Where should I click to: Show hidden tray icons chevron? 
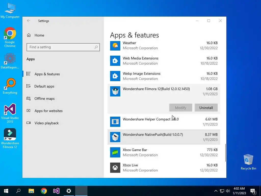click(216, 191)
